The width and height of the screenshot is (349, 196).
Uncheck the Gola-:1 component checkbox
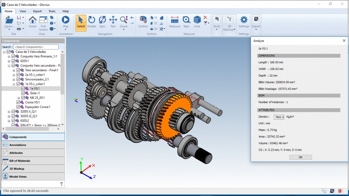click(x=23, y=93)
